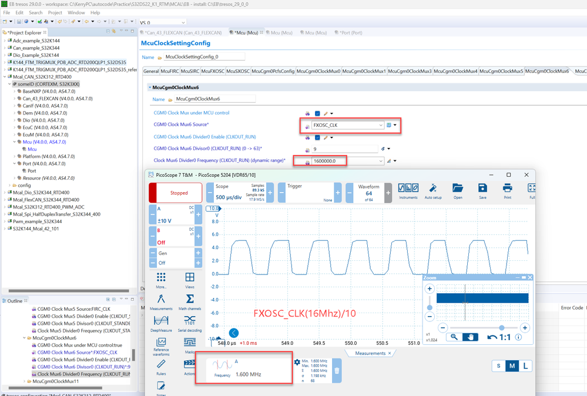Click the Zoom panel info icon

coord(518,337)
